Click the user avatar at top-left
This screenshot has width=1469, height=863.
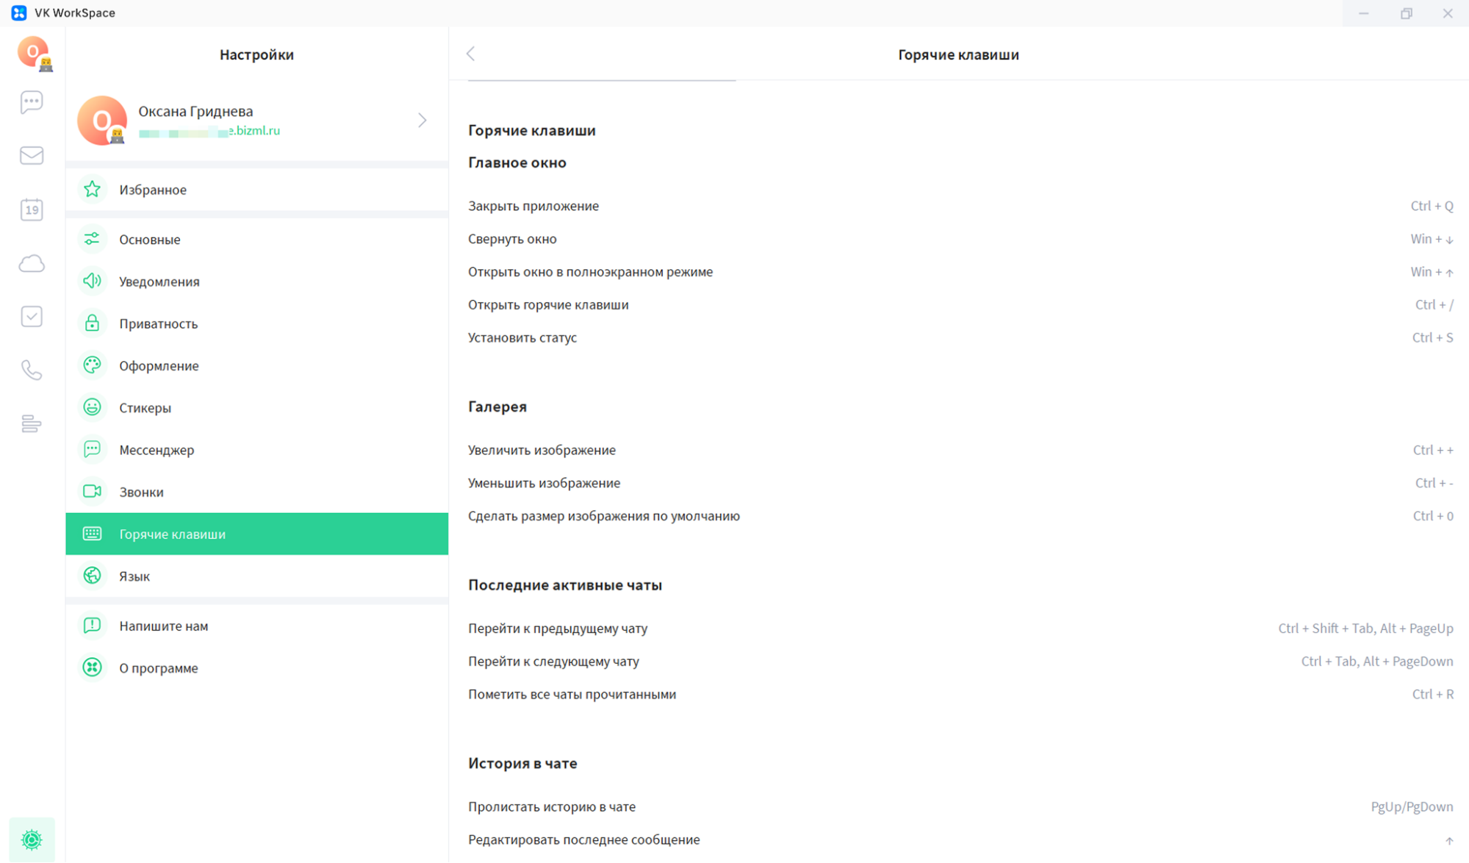coord(33,53)
